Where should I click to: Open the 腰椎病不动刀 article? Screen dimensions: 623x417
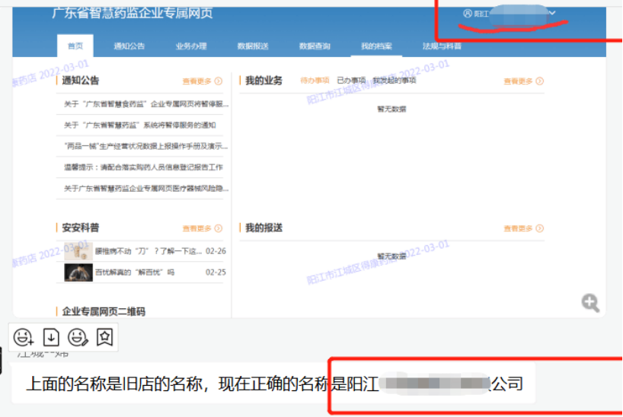149,251
